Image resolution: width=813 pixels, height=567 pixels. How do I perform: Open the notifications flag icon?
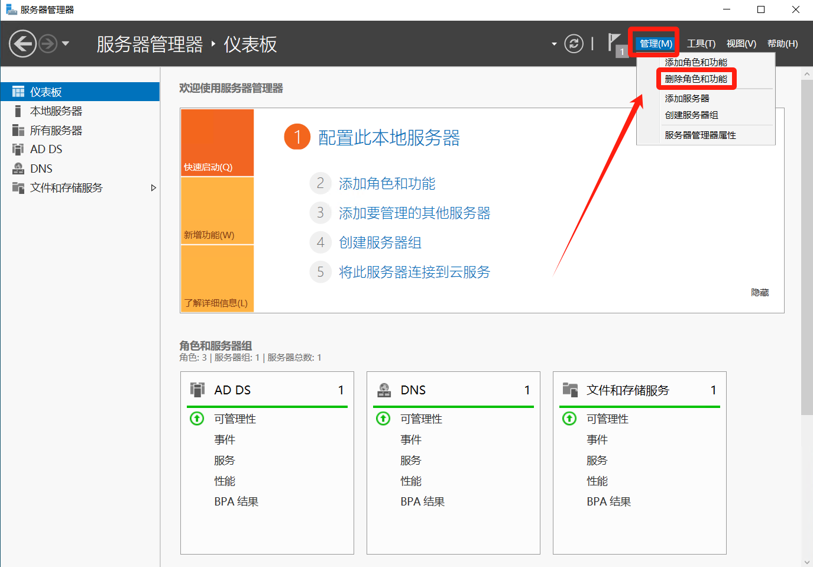click(x=614, y=43)
